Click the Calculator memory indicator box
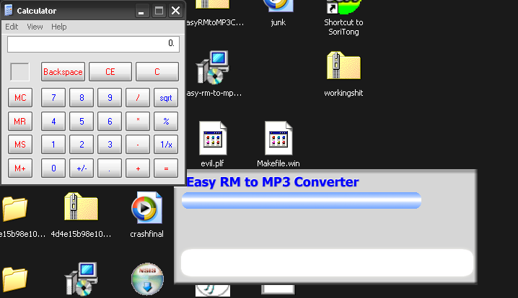This screenshot has width=518, height=298. coord(19,71)
